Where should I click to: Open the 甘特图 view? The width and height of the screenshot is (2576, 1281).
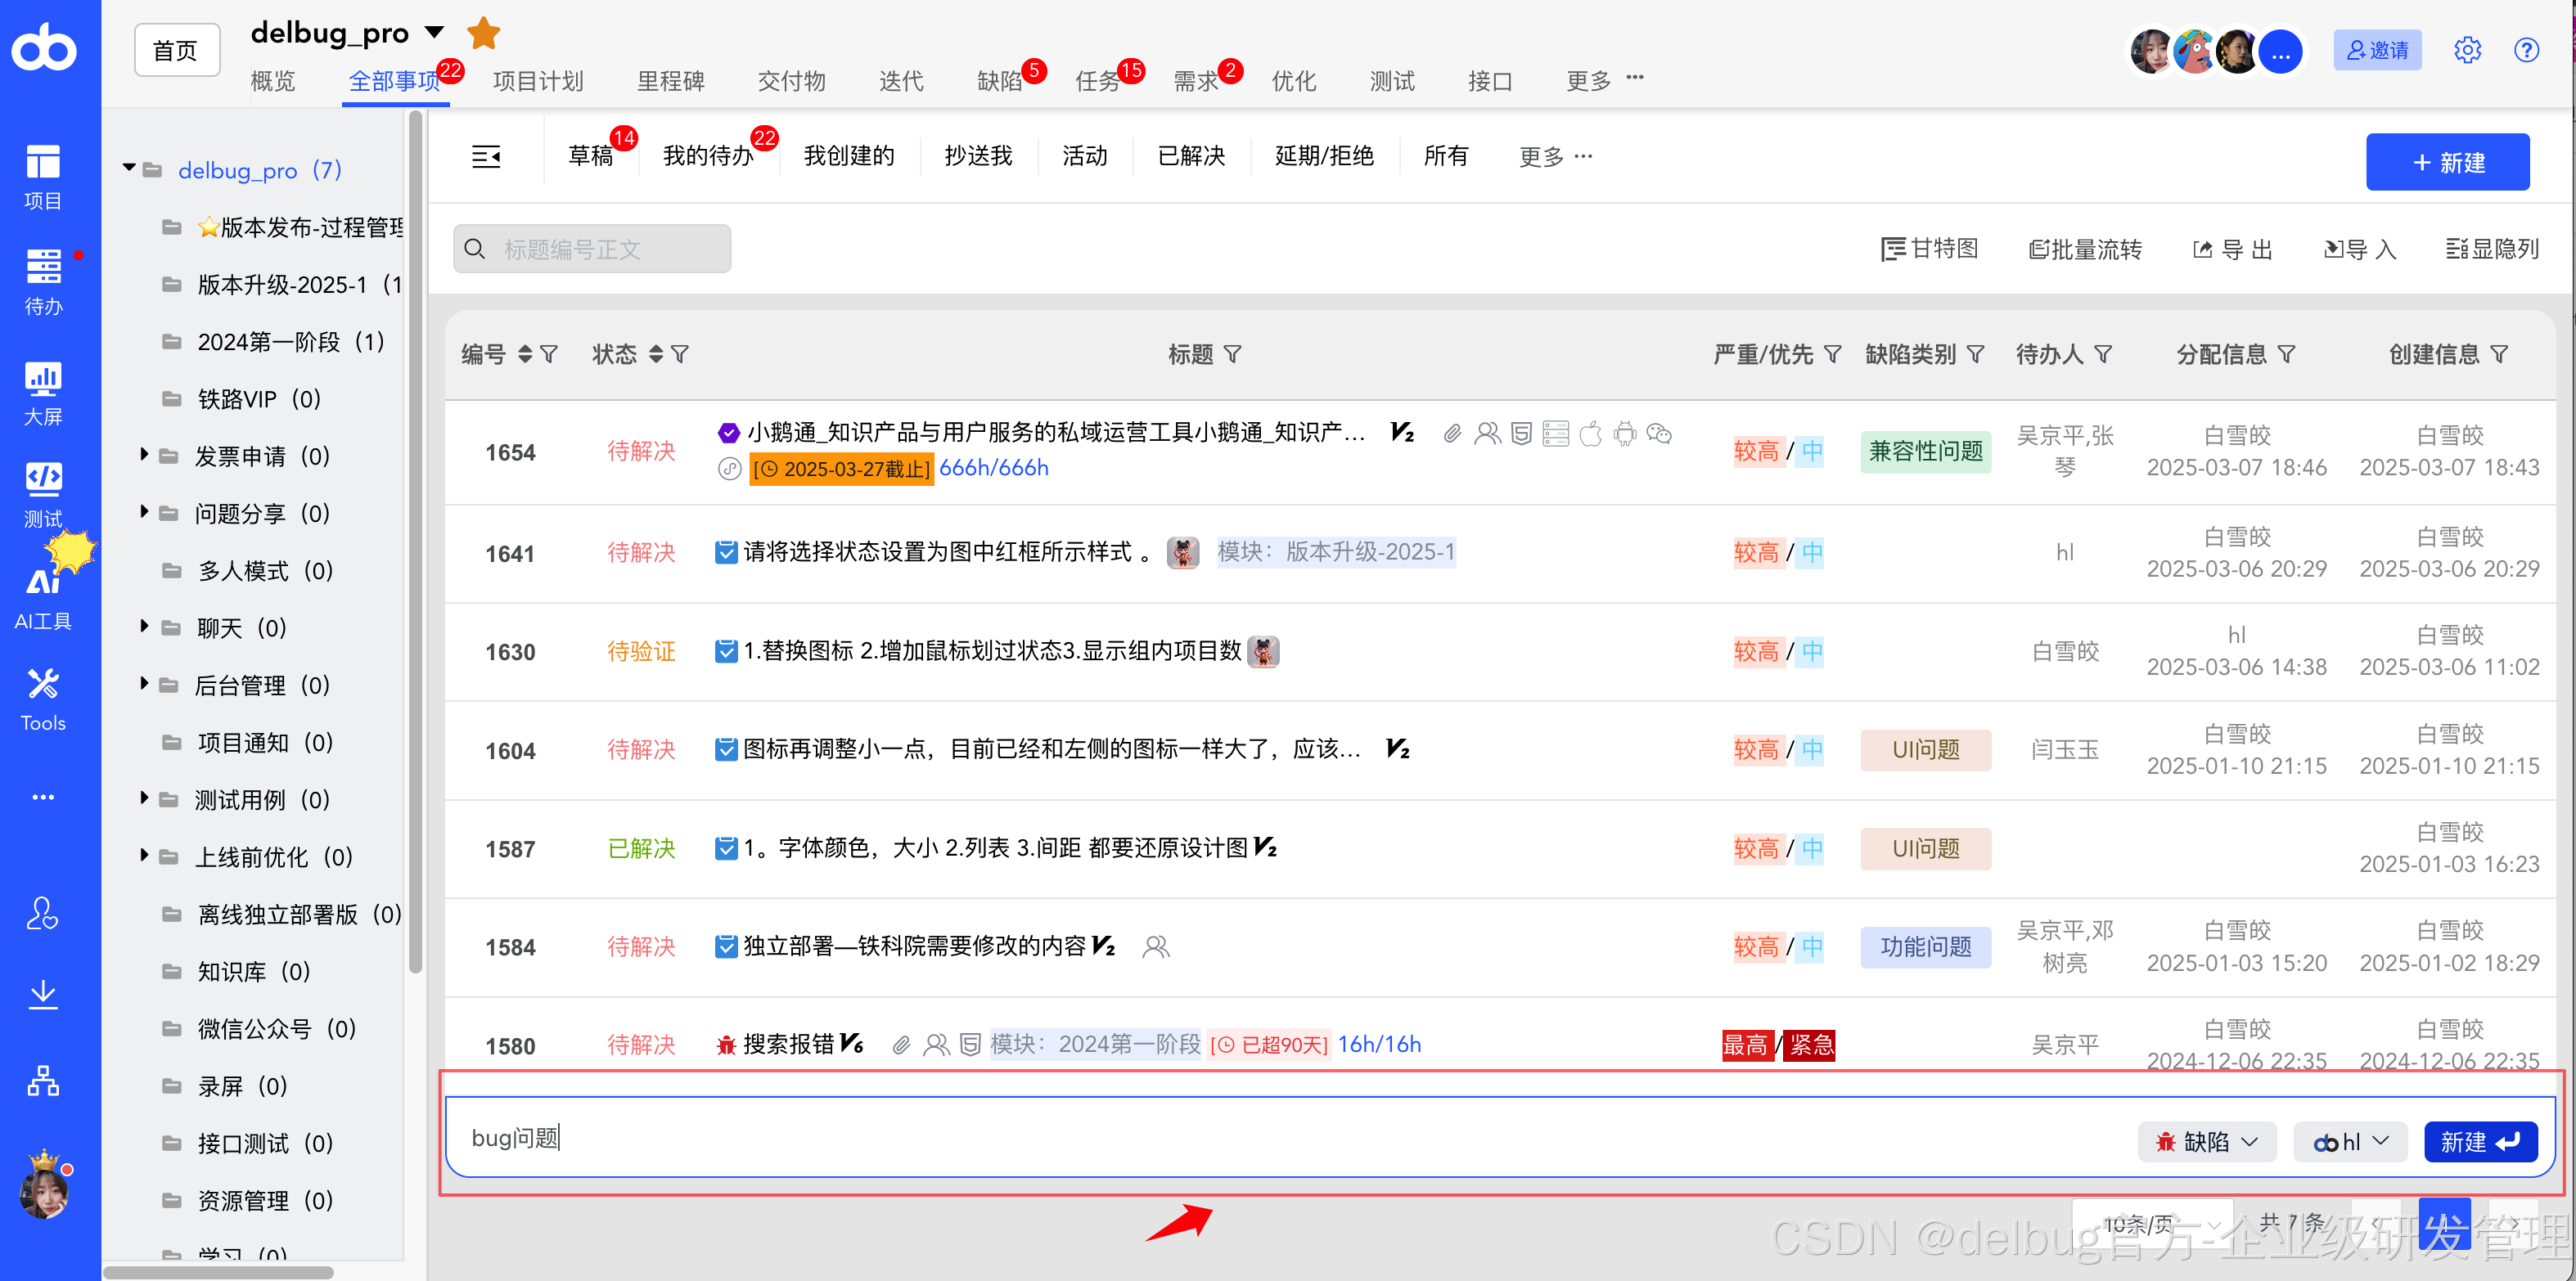pos(1929,249)
